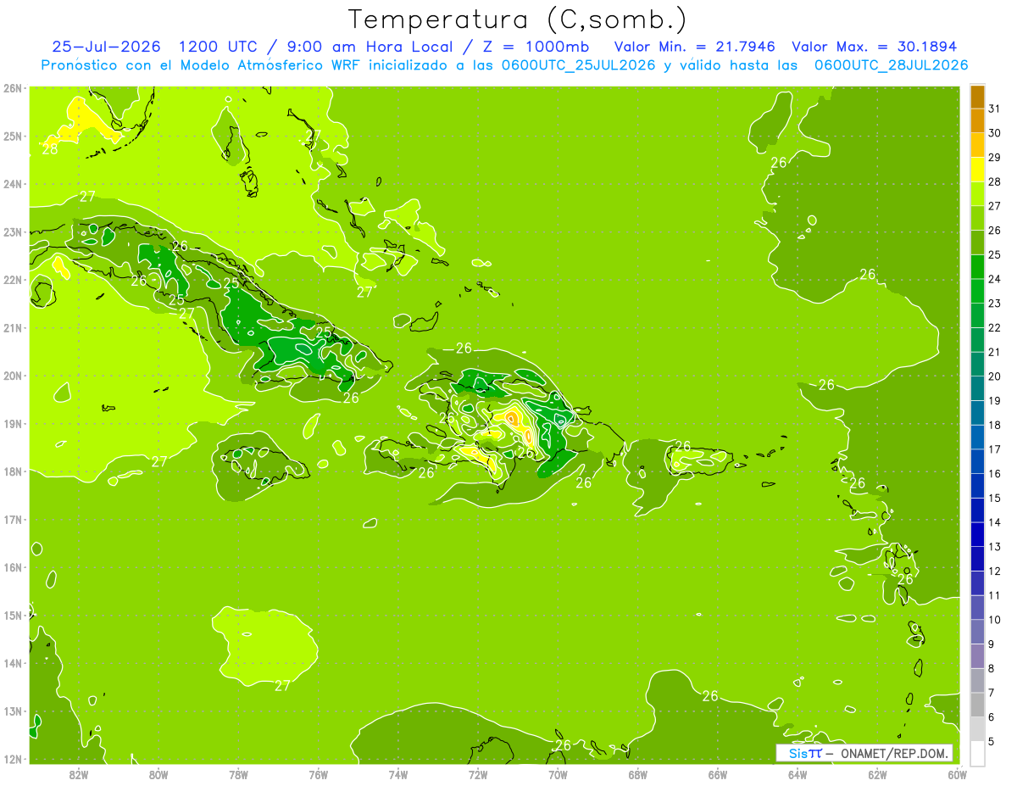Image resolution: width=1017 pixels, height=786 pixels.
Task: Click purple legend swatch between 9 and 10
Action: point(977,632)
